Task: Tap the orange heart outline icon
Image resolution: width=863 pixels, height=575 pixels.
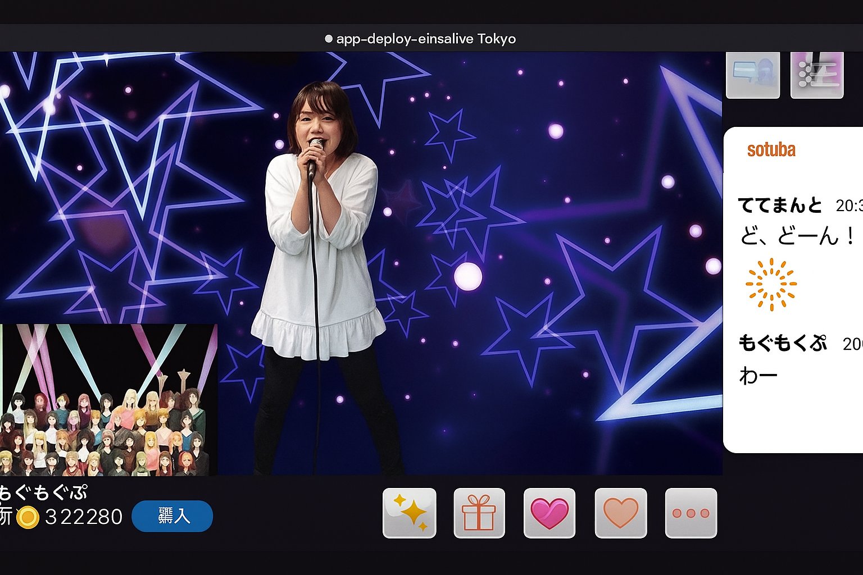Action: pyautogui.click(x=620, y=513)
